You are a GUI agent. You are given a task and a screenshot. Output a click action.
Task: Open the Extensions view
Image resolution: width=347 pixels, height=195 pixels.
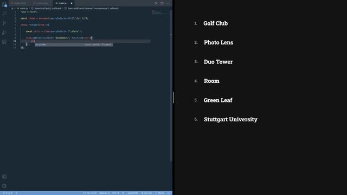(x=4, y=42)
